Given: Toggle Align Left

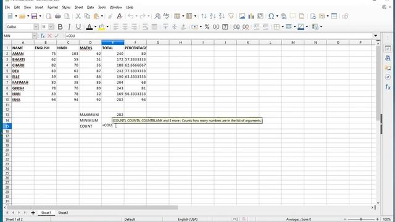Looking at the screenshot, I should pyautogui.click(x=116, y=27).
